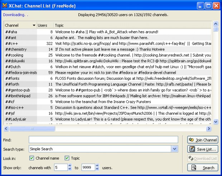Click the 'Displaying 29456/30520 users' status text

point(123,15)
